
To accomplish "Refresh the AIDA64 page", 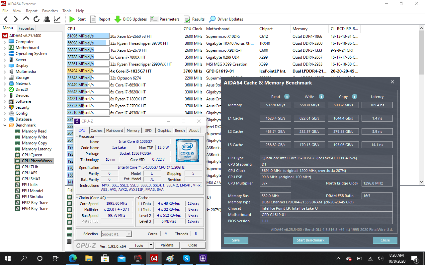I will (37, 19).
